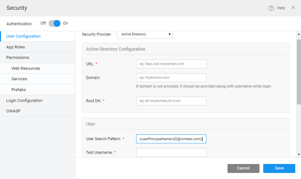Viewport: 301px width, 179px height.
Task: Click the Help question mark icon
Action: (x=271, y=8)
